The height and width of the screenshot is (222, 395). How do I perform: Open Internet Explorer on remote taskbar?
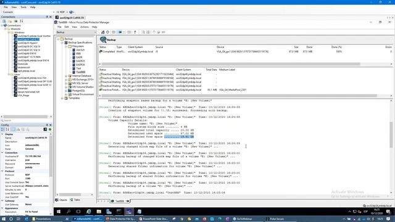89,212
